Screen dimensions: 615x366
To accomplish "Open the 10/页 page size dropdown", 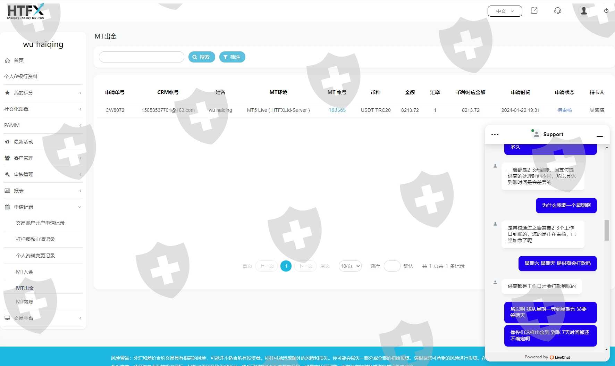I will [350, 266].
